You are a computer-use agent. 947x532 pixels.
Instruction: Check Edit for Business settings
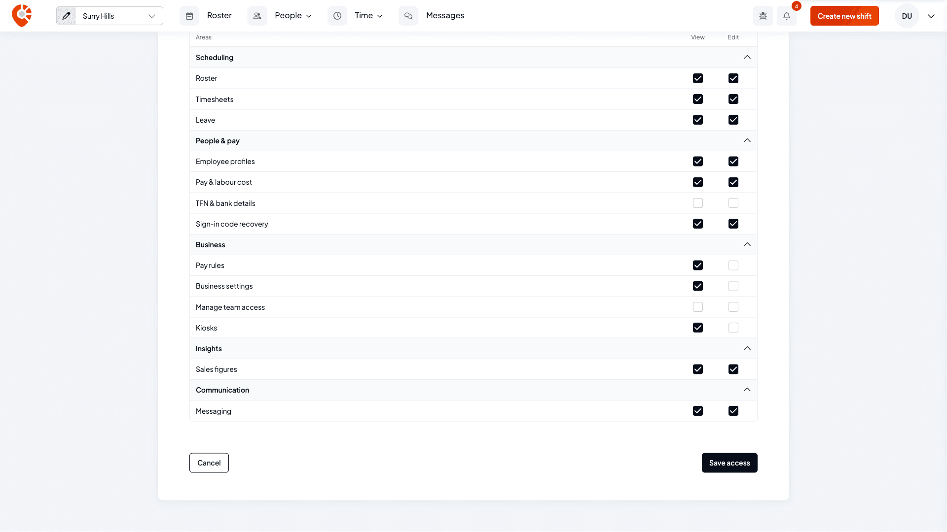pyautogui.click(x=733, y=286)
